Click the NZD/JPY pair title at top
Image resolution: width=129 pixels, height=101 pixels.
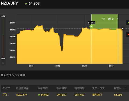pyautogui.click(x=9, y=3)
